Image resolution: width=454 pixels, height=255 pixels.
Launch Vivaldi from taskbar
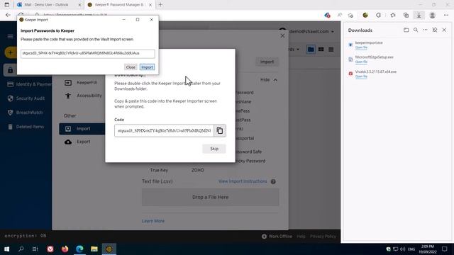point(50,249)
